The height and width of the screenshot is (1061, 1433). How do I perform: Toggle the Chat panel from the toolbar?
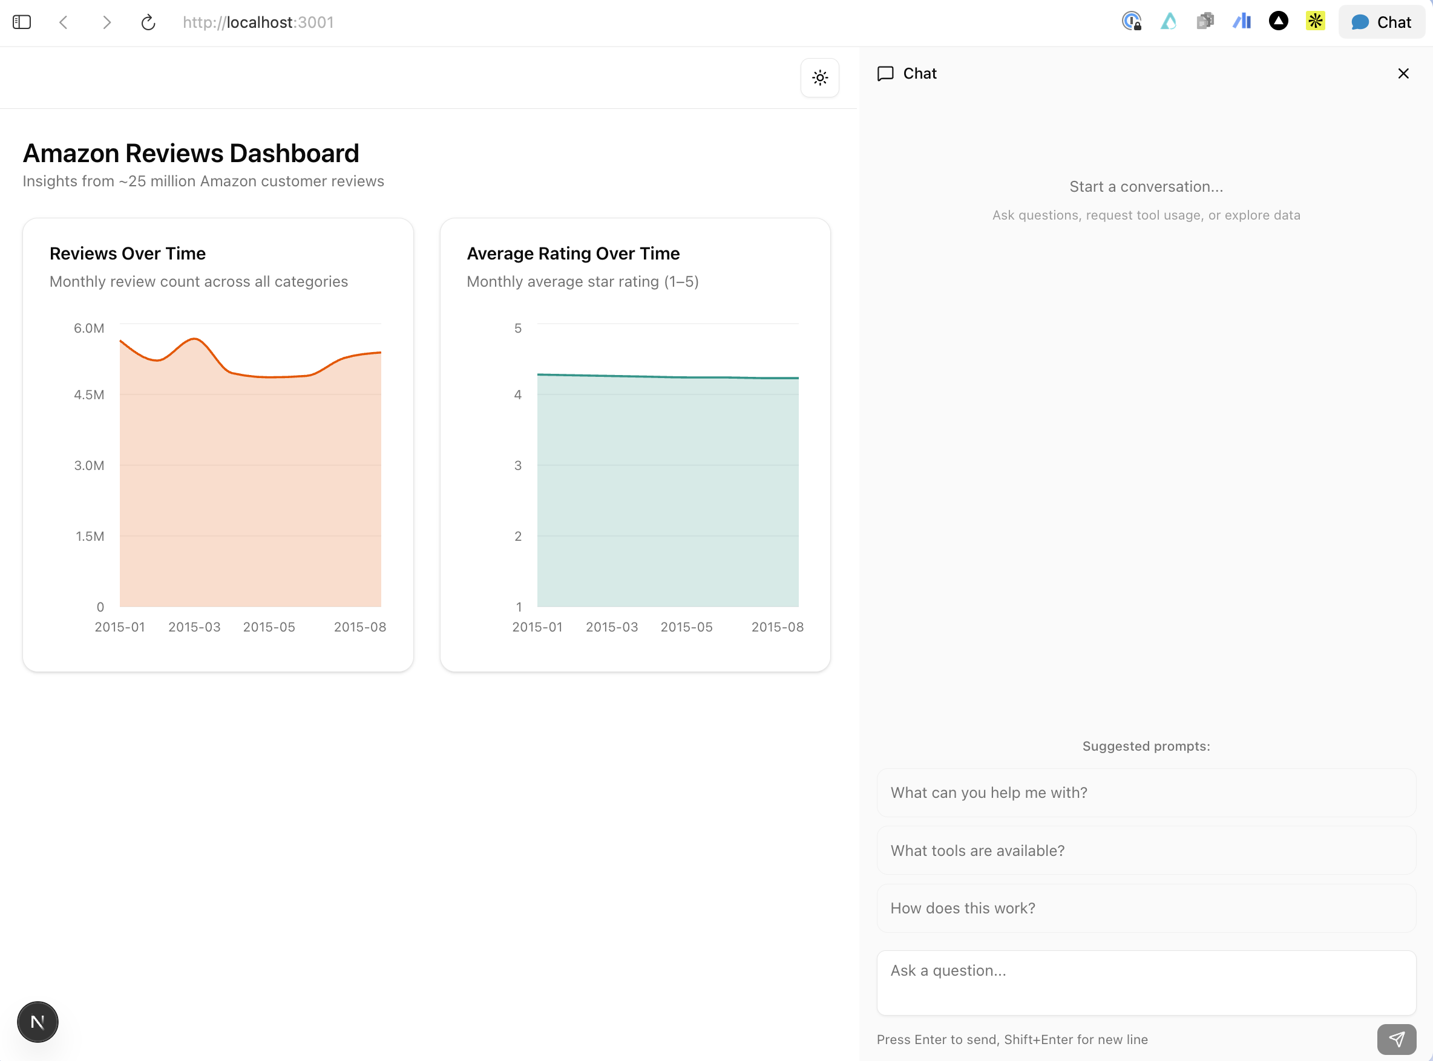(x=1381, y=22)
